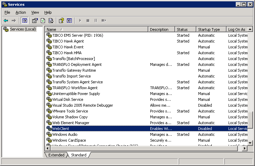Click the vertical scrollbar thumb
Image resolution: width=255 pixels, height=166 pixels.
tap(250, 120)
